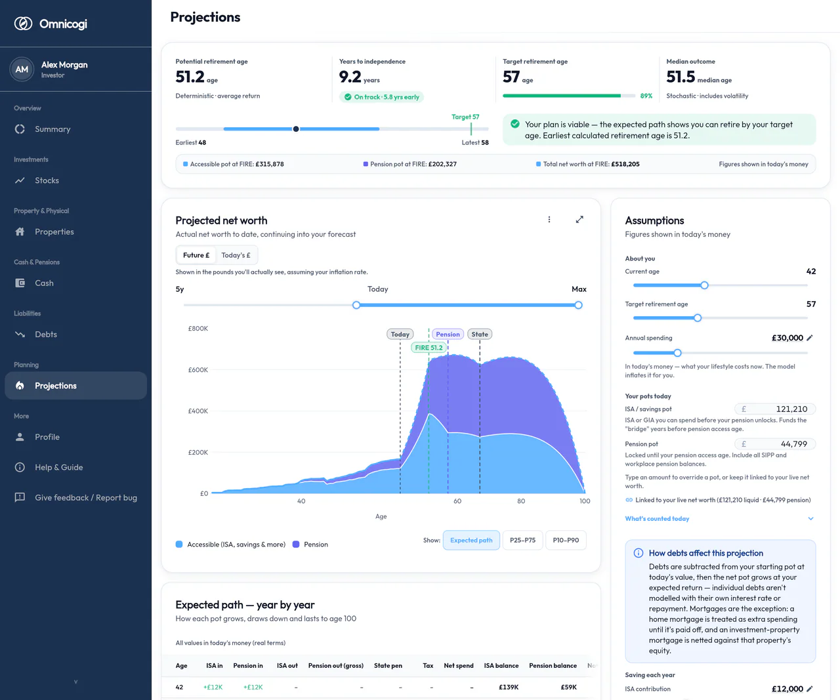Image resolution: width=840 pixels, height=700 pixels.
Task: Select Projections in the sidebar
Action: 75,386
